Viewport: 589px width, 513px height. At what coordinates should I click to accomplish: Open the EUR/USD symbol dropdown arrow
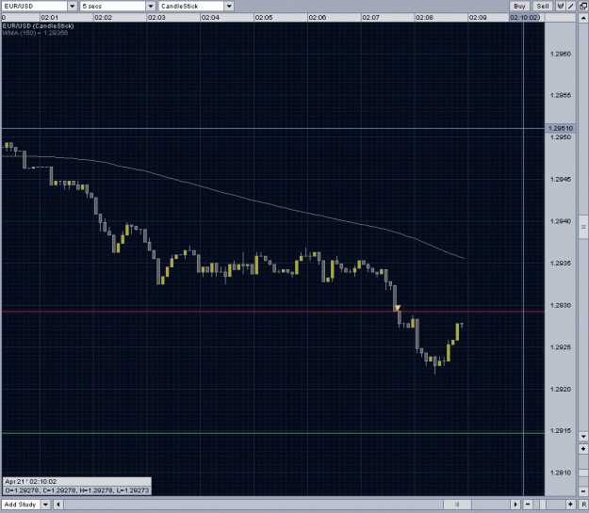[73, 6]
